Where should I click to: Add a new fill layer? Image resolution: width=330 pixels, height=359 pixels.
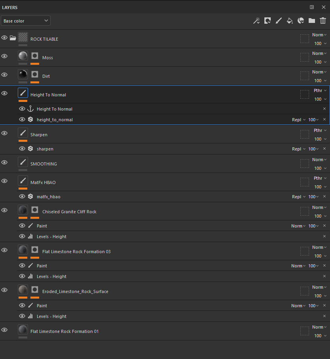(290, 21)
